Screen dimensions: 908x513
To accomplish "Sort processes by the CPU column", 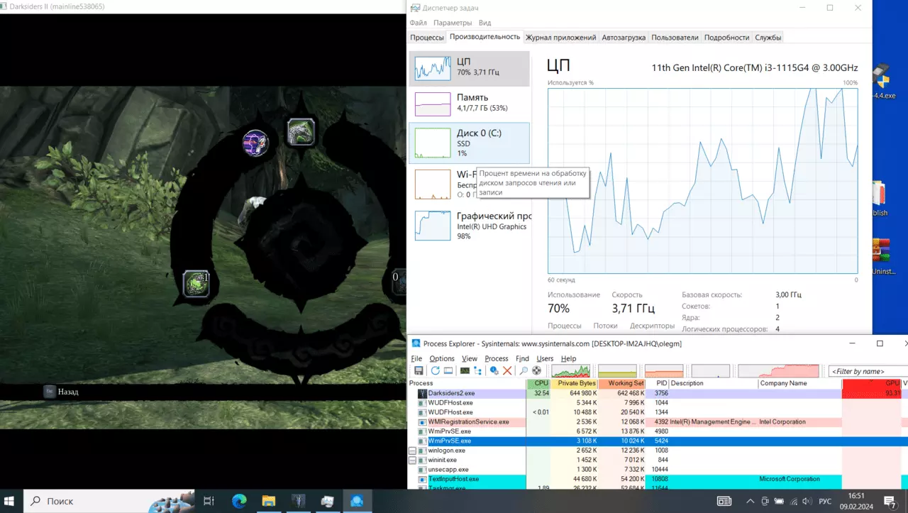I will pos(538,383).
